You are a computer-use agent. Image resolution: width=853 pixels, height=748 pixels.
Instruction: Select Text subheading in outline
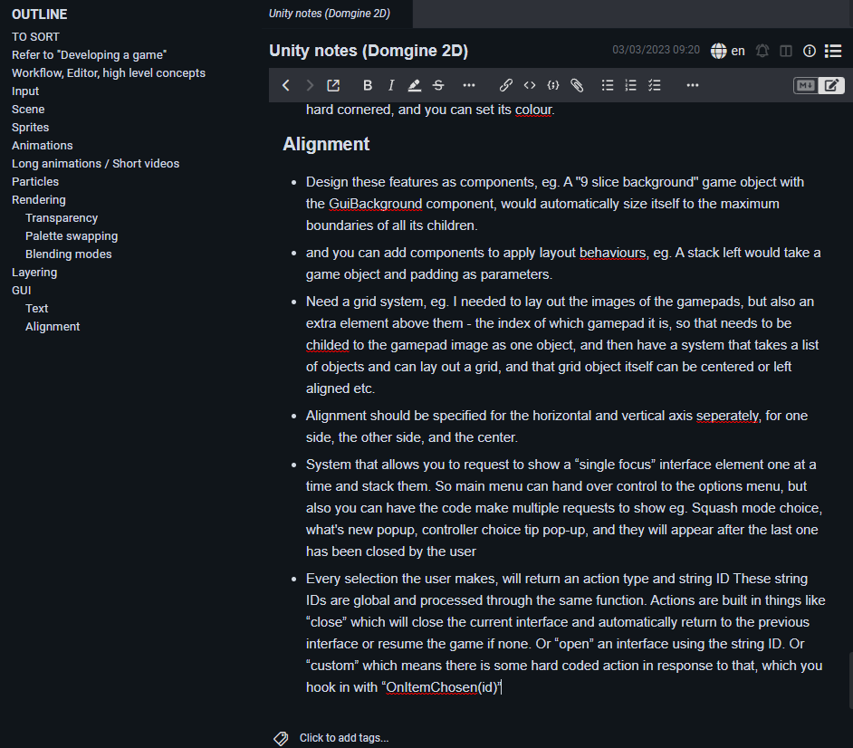click(36, 309)
